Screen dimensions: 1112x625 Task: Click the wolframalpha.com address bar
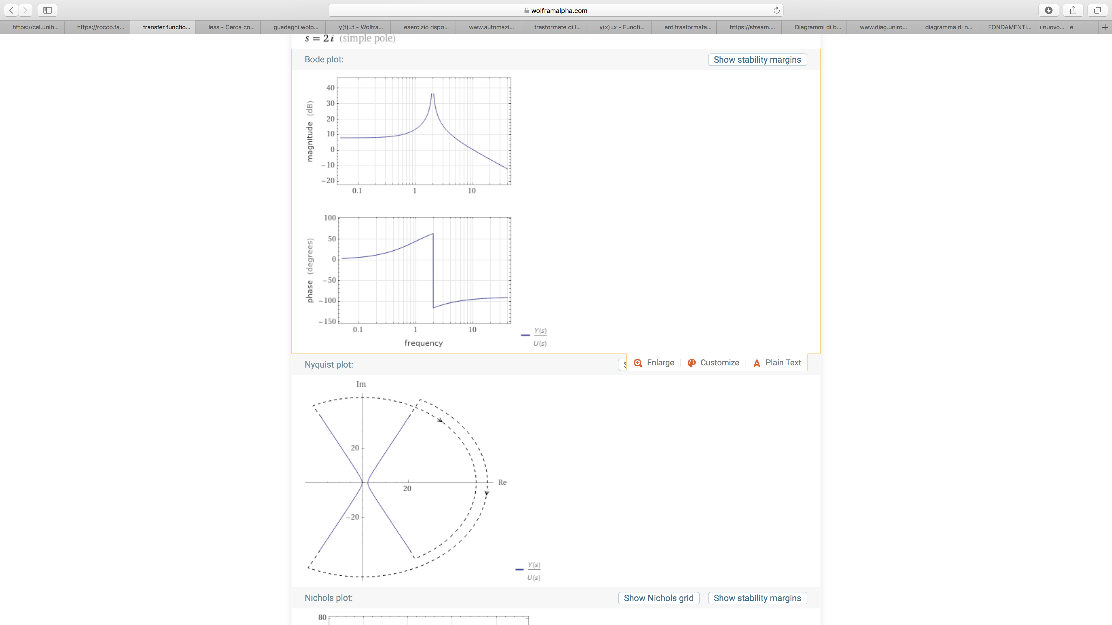tap(555, 10)
